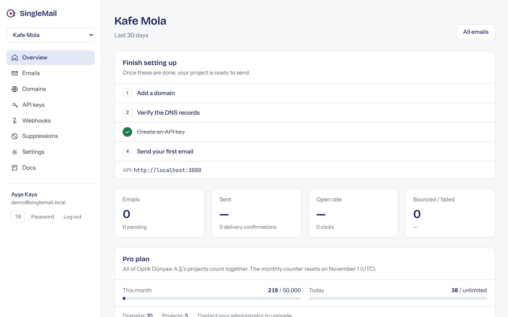Open the Domains page

(51, 89)
